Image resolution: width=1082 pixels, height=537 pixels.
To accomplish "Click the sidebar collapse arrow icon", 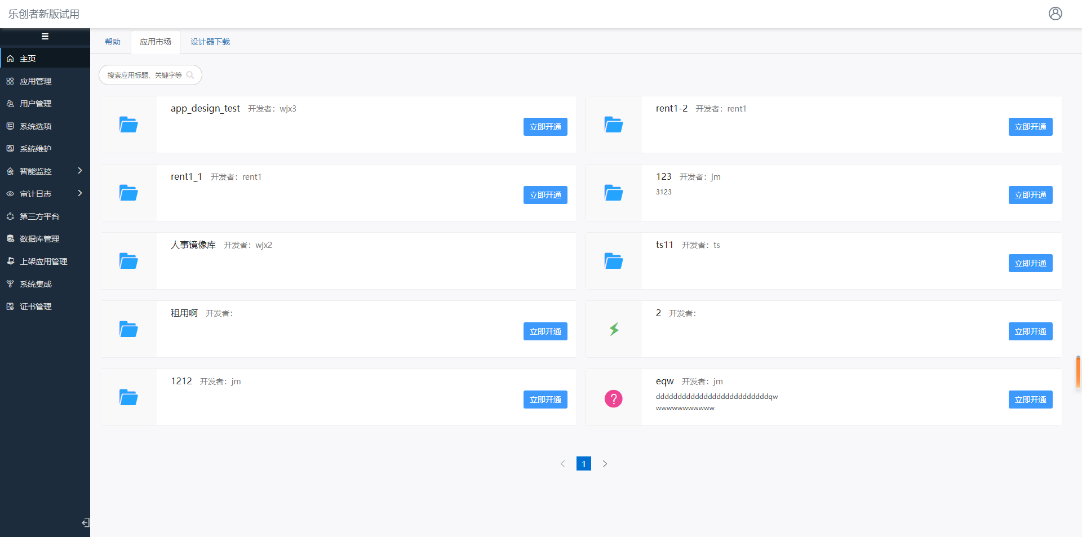I will pyautogui.click(x=85, y=522).
